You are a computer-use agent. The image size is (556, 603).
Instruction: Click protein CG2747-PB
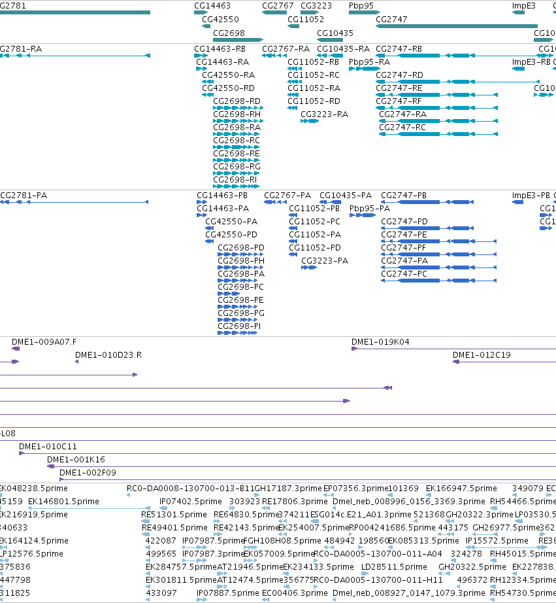click(x=404, y=196)
